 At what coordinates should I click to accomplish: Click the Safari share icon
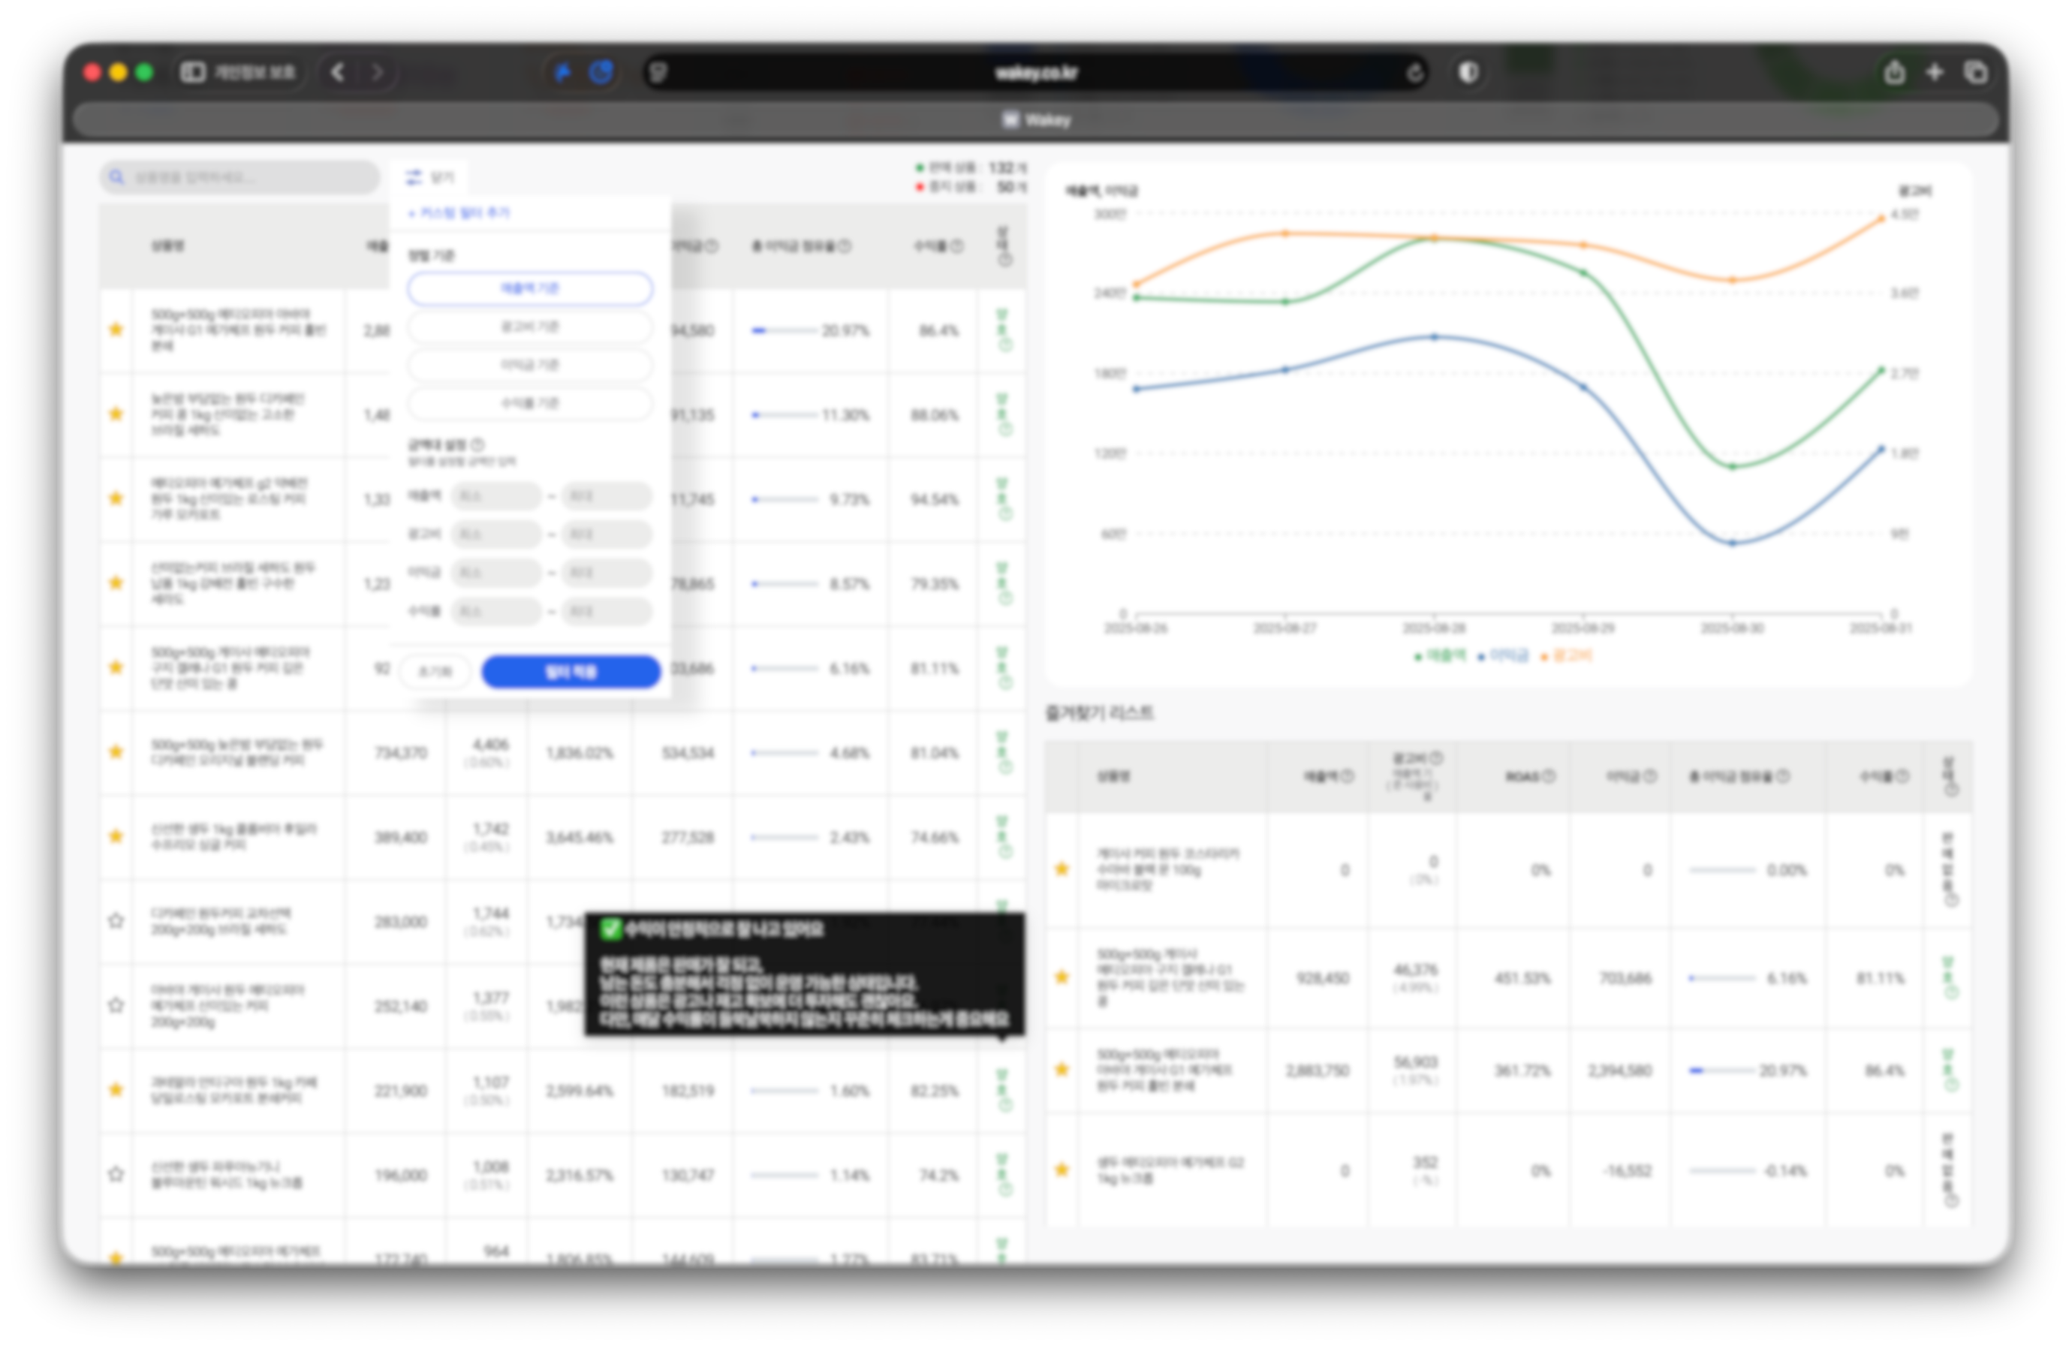(x=1894, y=72)
